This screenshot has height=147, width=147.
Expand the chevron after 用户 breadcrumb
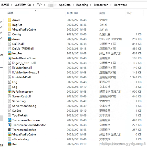(45, 5)
